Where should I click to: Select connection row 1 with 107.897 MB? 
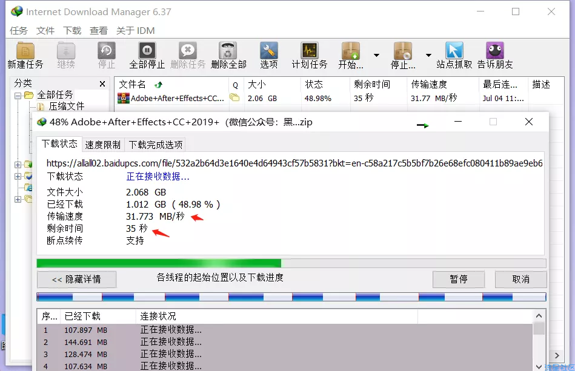pos(285,330)
